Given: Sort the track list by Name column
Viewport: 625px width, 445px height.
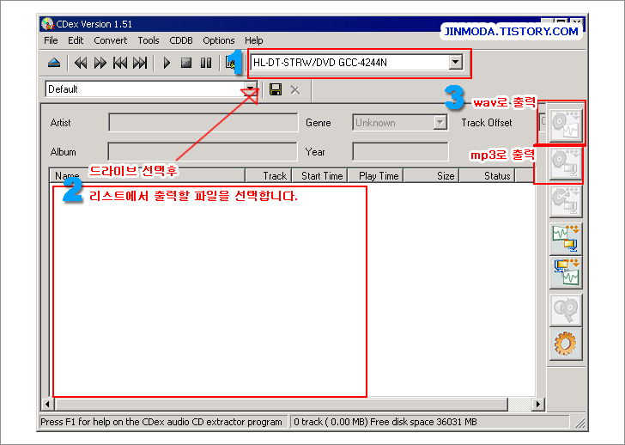Looking at the screenshot, I should [x=147, y=175].
